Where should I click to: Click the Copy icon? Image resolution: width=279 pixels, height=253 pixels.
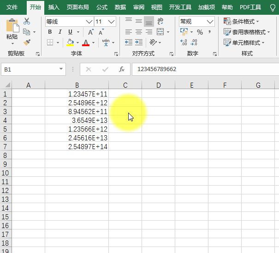tap(26, 32)
